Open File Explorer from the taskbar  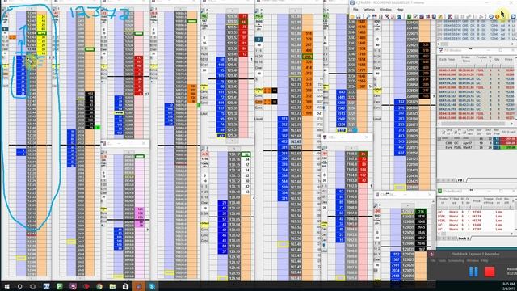pos(112,286)
